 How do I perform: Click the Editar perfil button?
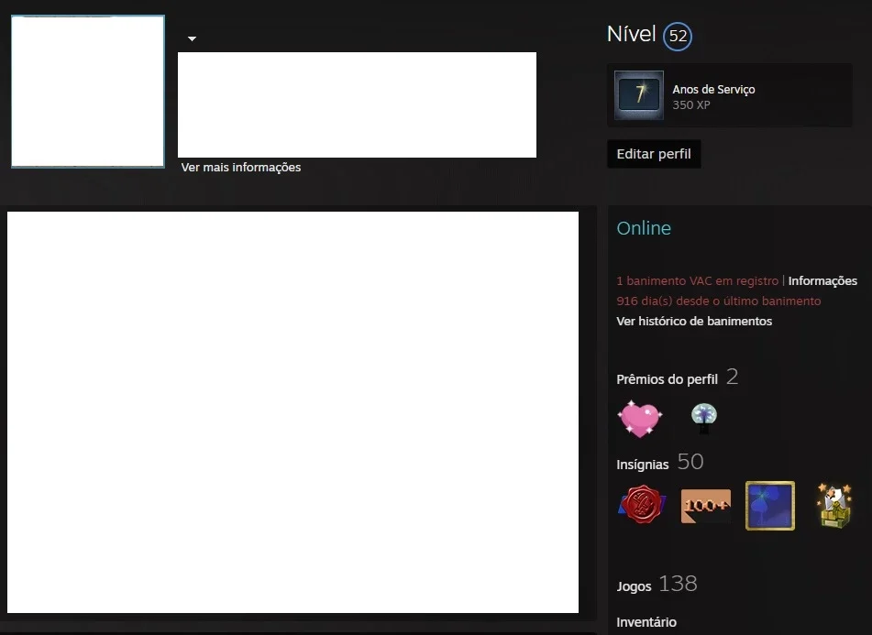654,154
